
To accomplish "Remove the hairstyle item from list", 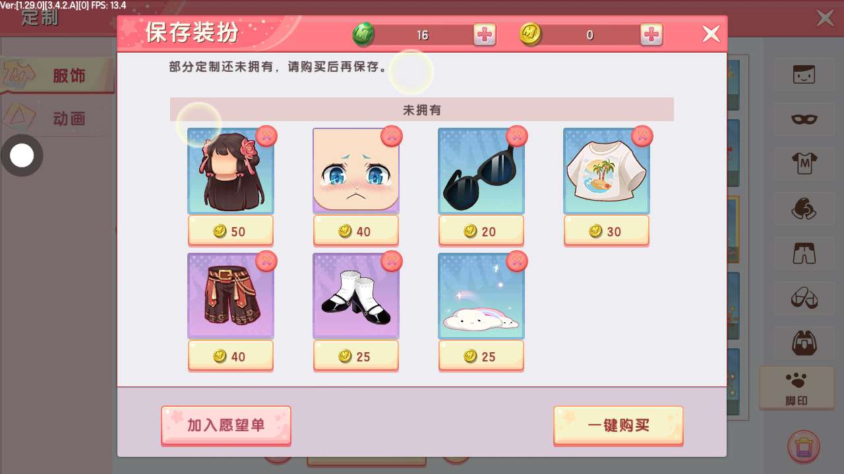I will 266,136.
